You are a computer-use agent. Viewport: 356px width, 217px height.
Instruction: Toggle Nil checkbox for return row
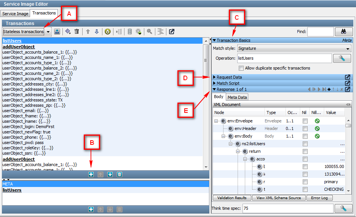(305, 151)
